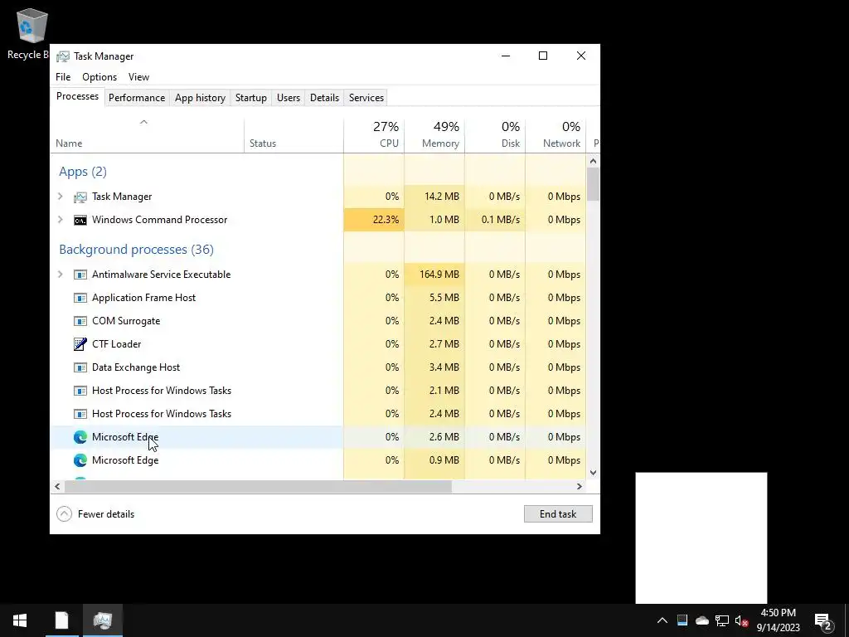Click the Application Frame Host icon
Image resolution: width=849 pixels, height=637 pixels.
(80, 298)
